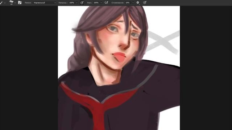232x130 pixels.
Task: Open the smoothing slider dropdown arrow
Action: [x=133, y=3]
